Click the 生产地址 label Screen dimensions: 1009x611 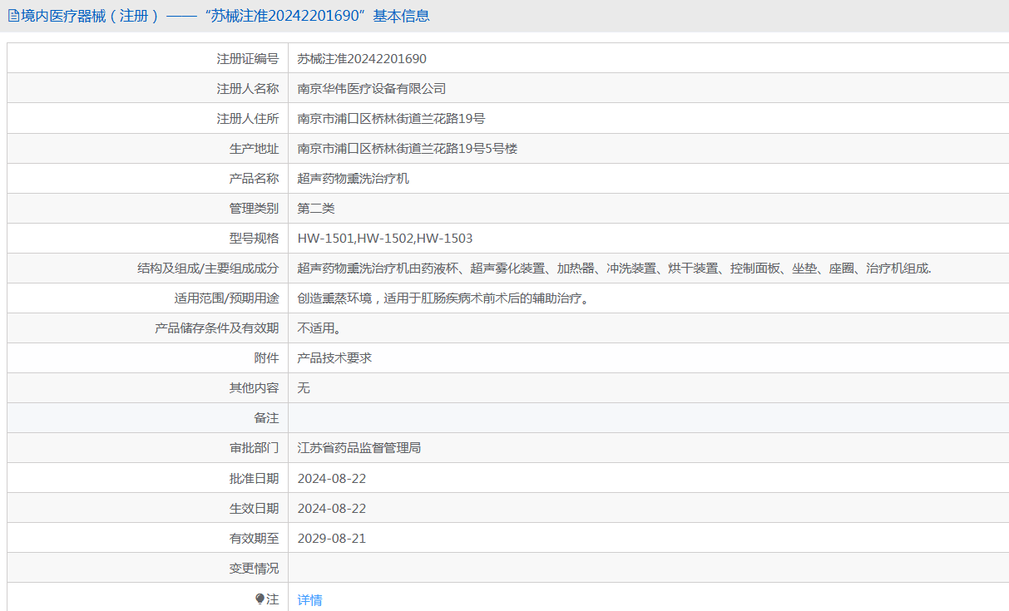click(254, 149)
